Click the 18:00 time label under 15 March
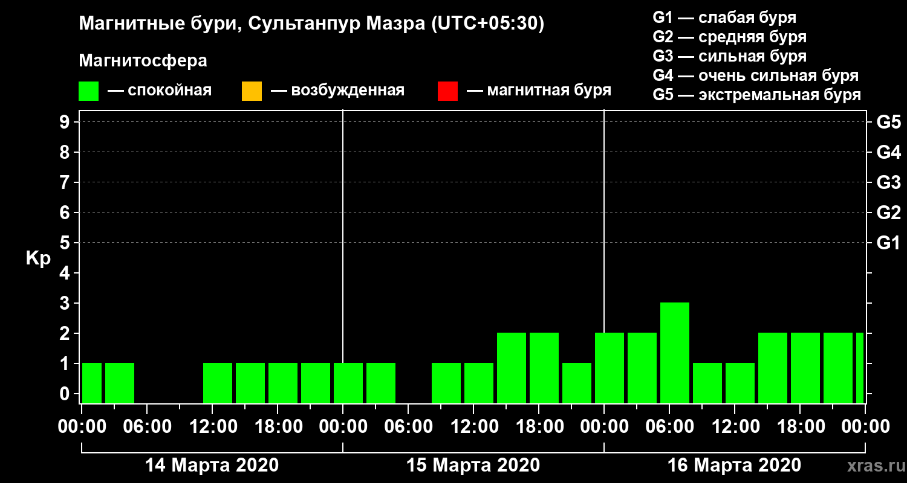This screenshot has width=907, height=483. (x=539, y=426)
